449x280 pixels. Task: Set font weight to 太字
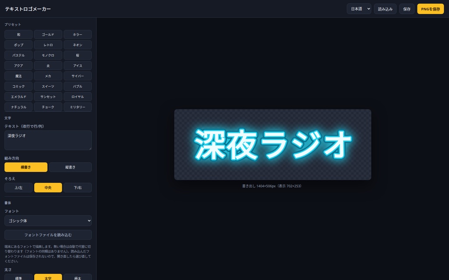pos(48,277)
